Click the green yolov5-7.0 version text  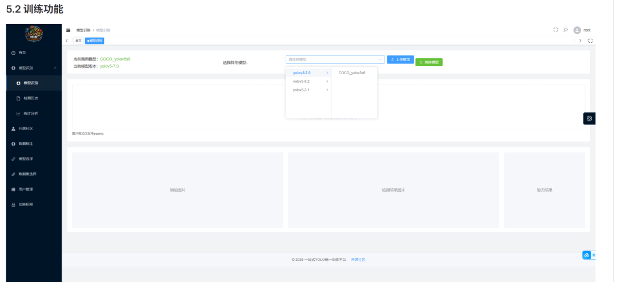[x=109, y=66]
